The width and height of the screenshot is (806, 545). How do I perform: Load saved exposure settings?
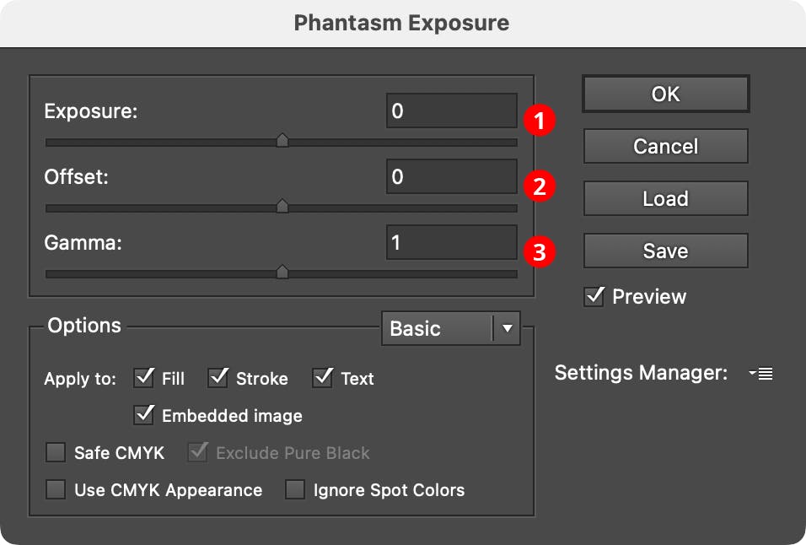click(x=665, y=198)
